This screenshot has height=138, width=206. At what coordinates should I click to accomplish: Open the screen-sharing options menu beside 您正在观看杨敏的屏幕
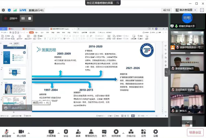tap(118, 3)
